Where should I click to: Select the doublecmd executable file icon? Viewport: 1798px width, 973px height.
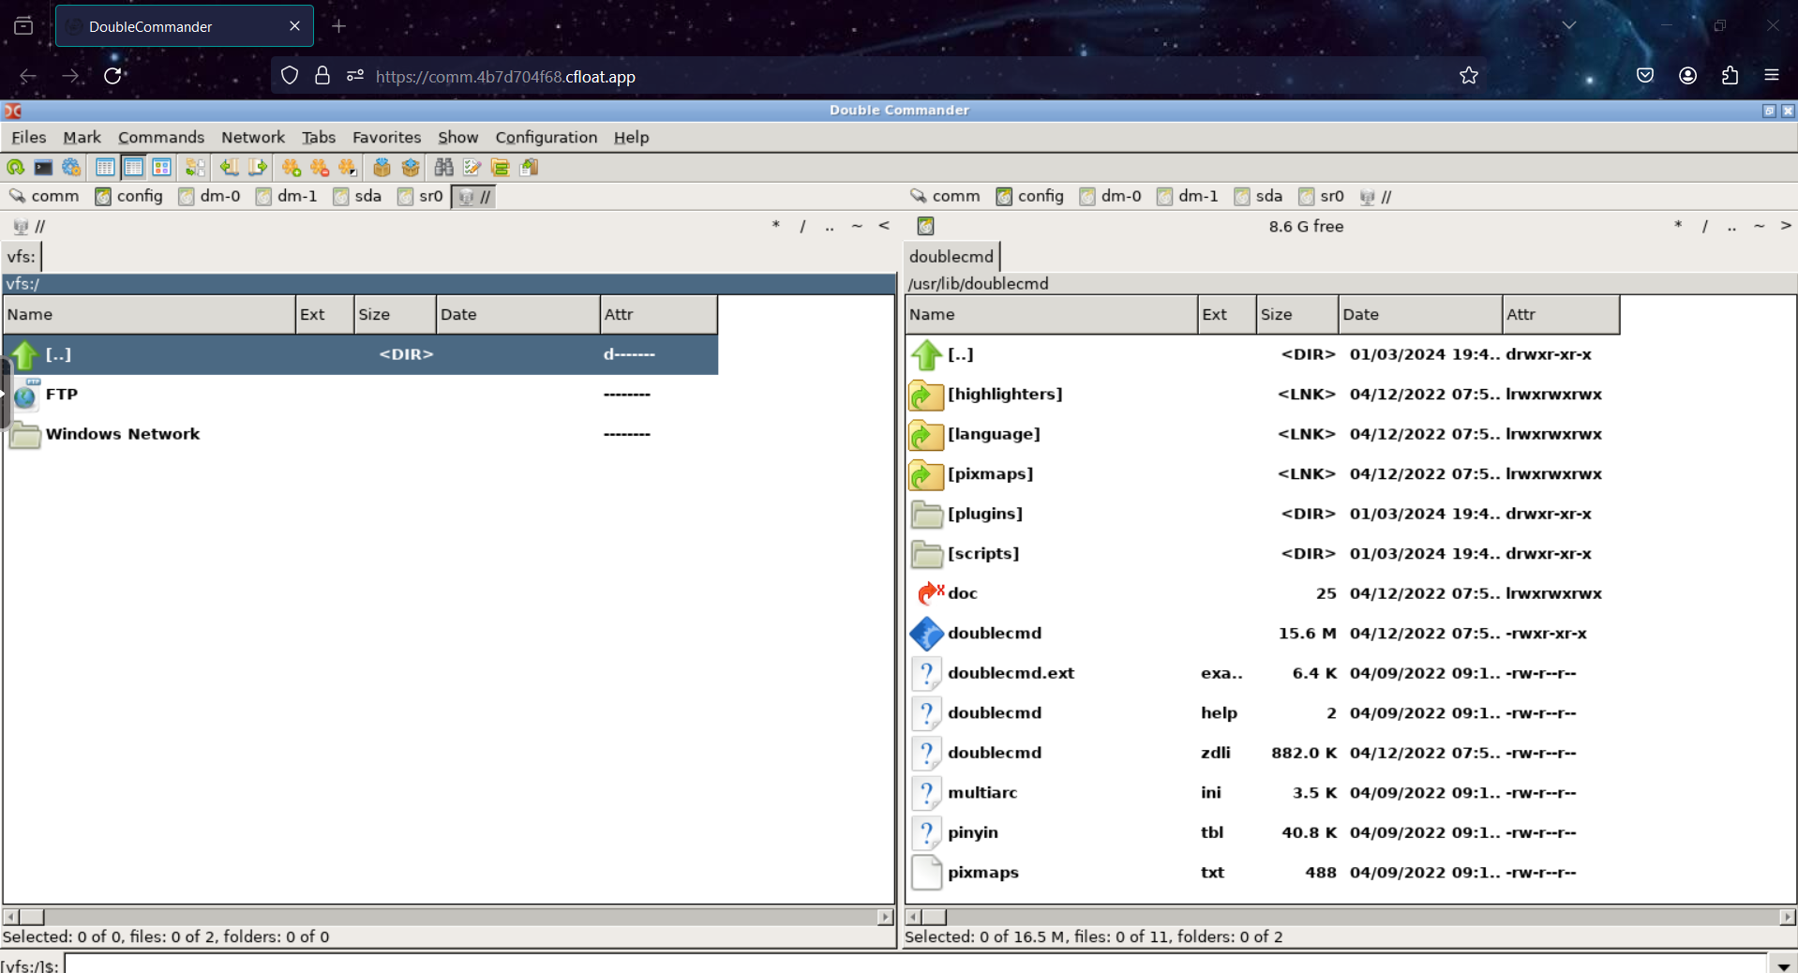click(x=926, y=634)
